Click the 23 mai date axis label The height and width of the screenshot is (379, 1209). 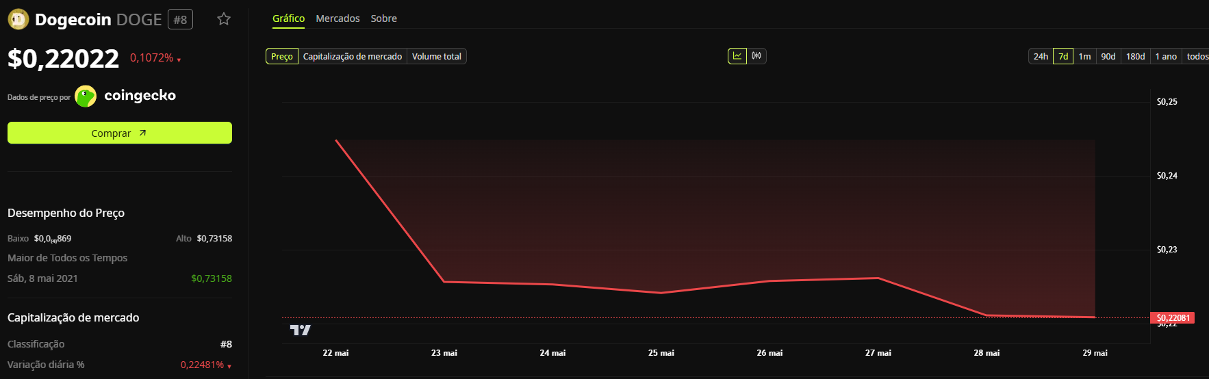coord(444,353)
